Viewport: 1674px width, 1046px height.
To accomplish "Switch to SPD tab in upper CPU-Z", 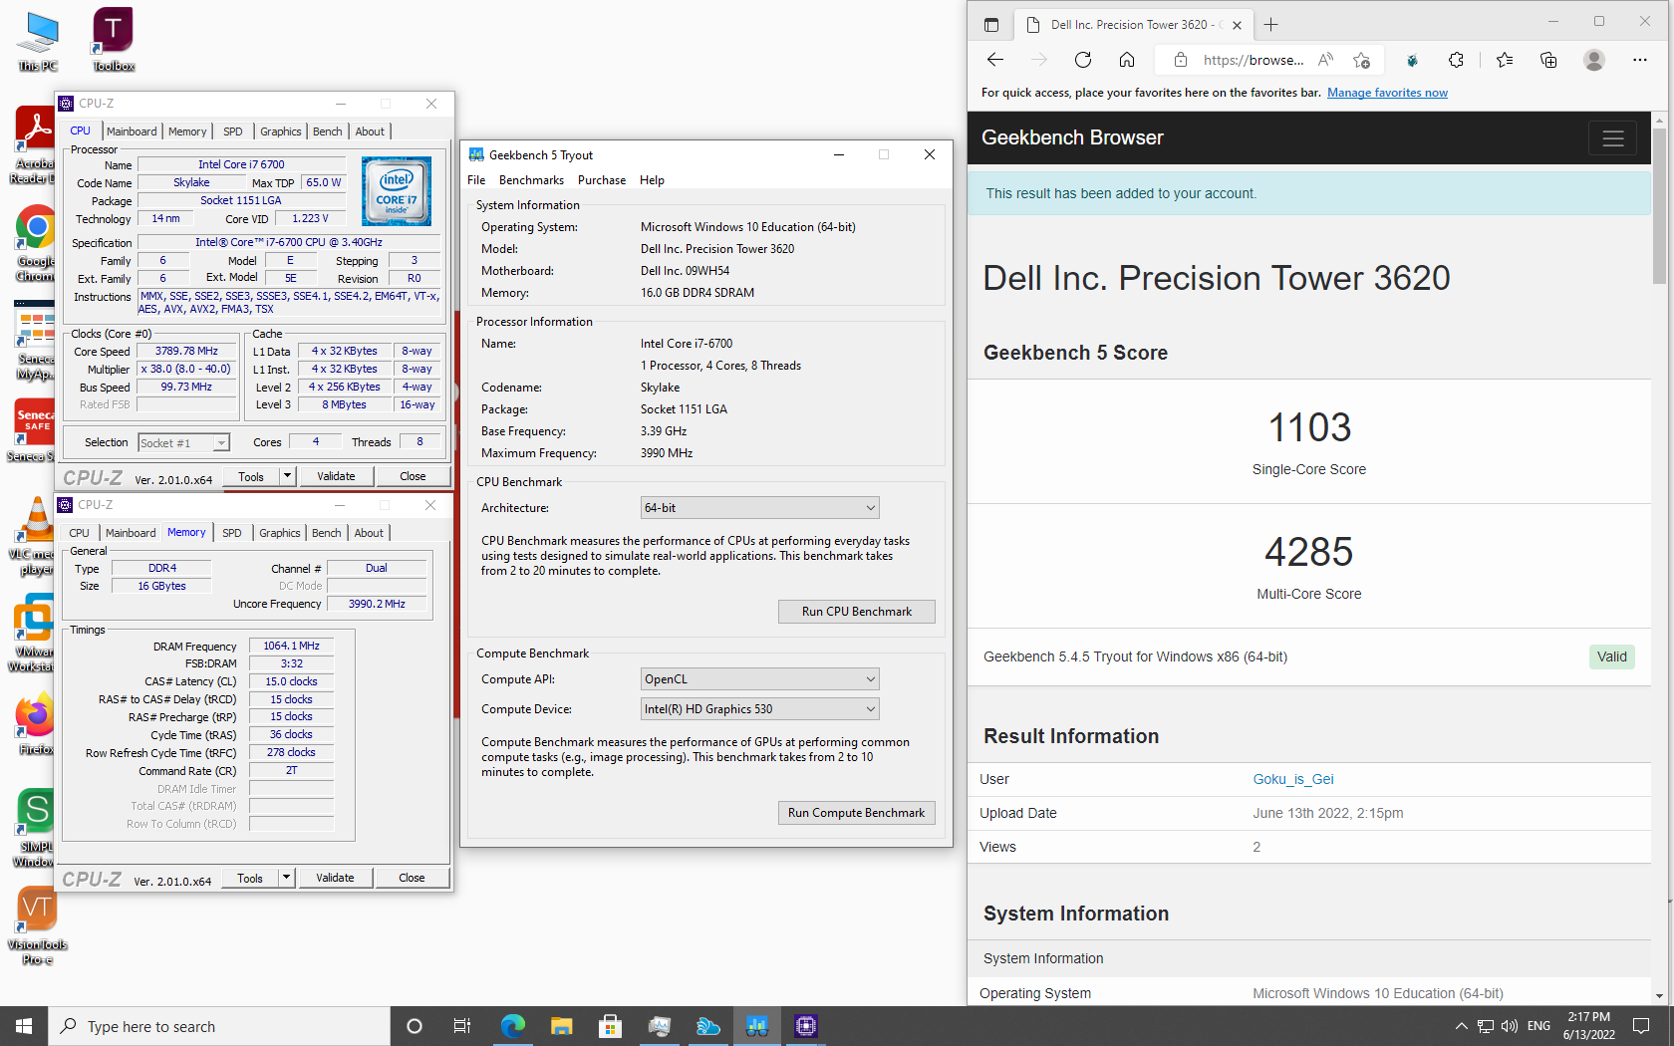I will [x=232, y=131].
